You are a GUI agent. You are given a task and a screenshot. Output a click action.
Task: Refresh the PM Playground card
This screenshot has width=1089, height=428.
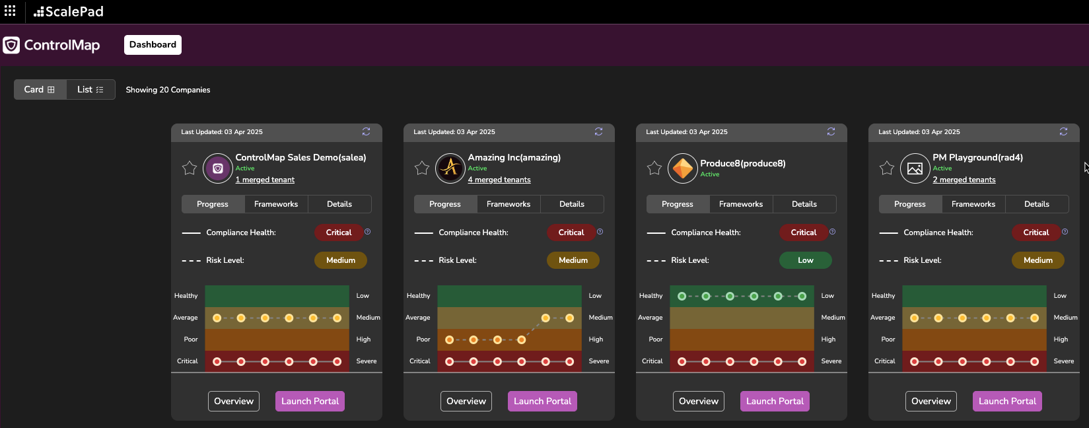(1063, 131)
